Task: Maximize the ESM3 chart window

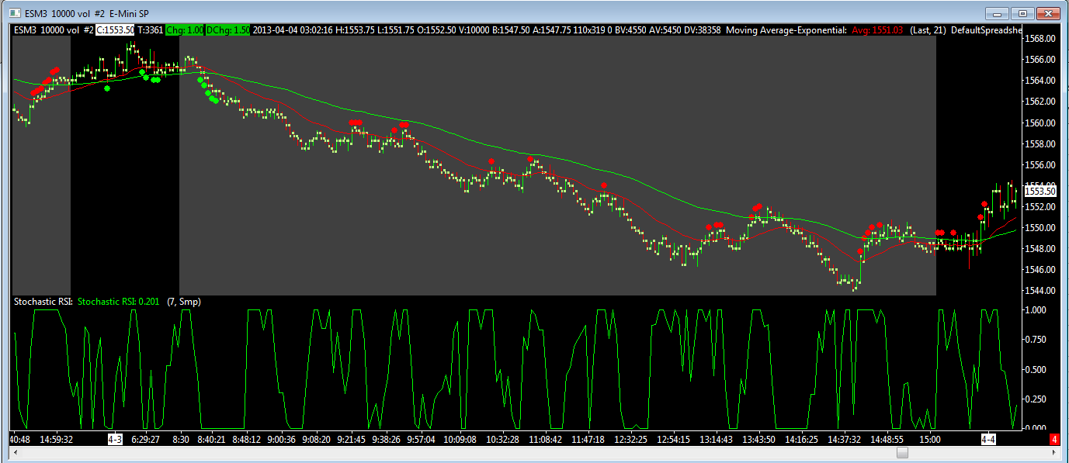Action: (x=1022, y=12)
